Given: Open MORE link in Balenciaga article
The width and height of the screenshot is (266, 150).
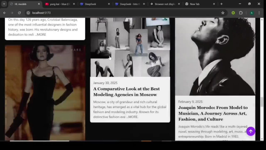Looking at the screenshot, I should pos(40,34).
